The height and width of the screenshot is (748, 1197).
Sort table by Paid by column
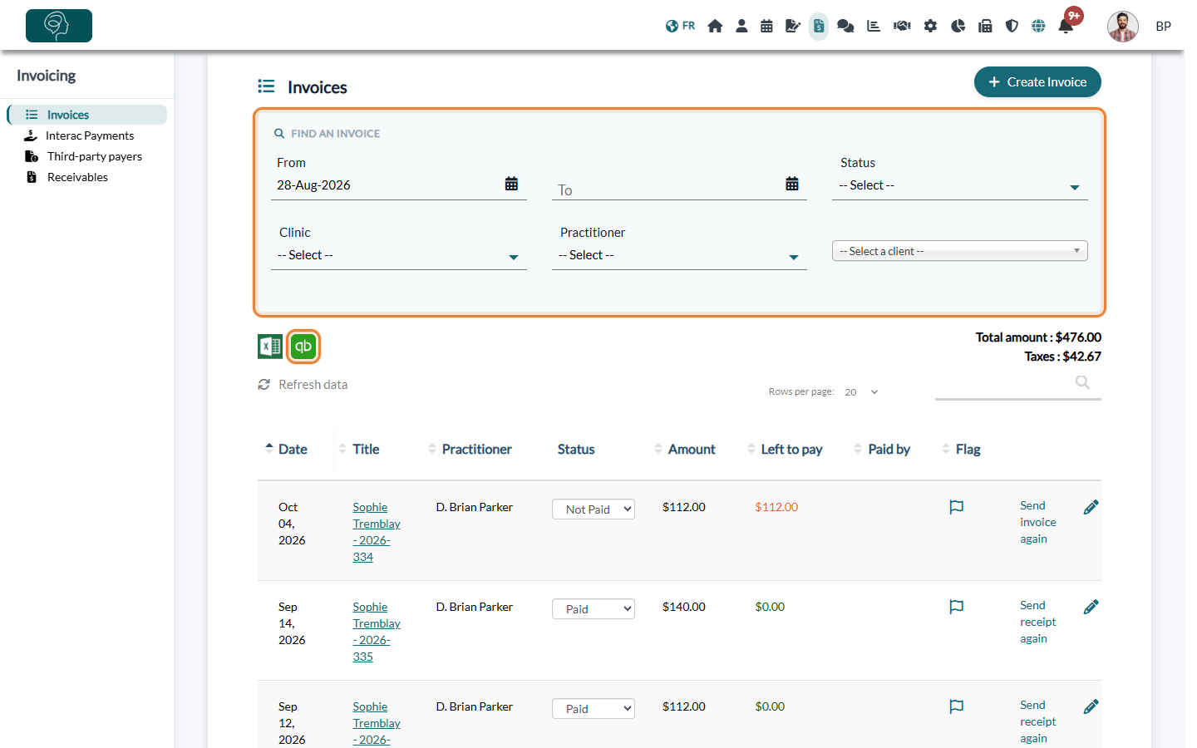[882, 449]
